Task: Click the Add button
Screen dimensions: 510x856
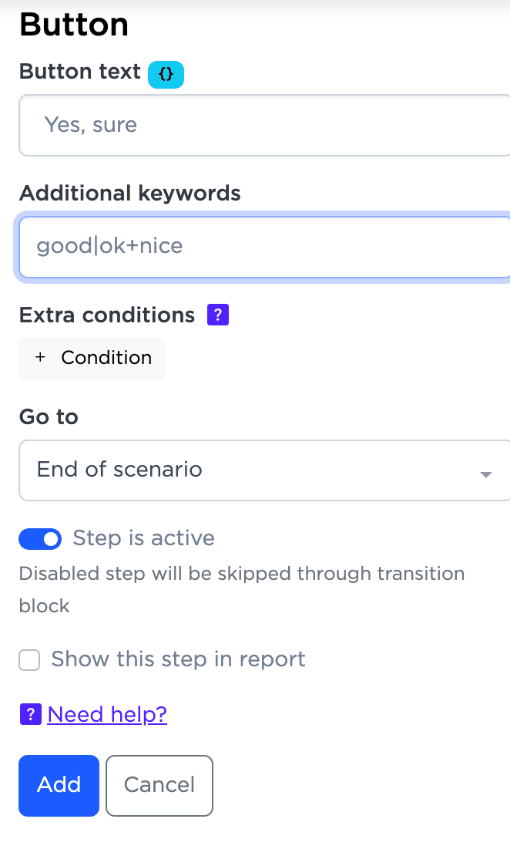Action: point(59,785)
